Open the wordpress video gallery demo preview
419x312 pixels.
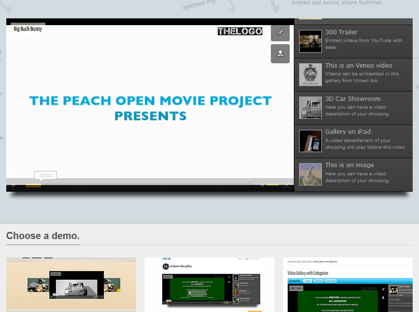click(x=210, y=284)
